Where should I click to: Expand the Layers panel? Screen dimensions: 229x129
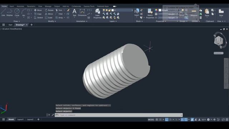coord(113,21)
